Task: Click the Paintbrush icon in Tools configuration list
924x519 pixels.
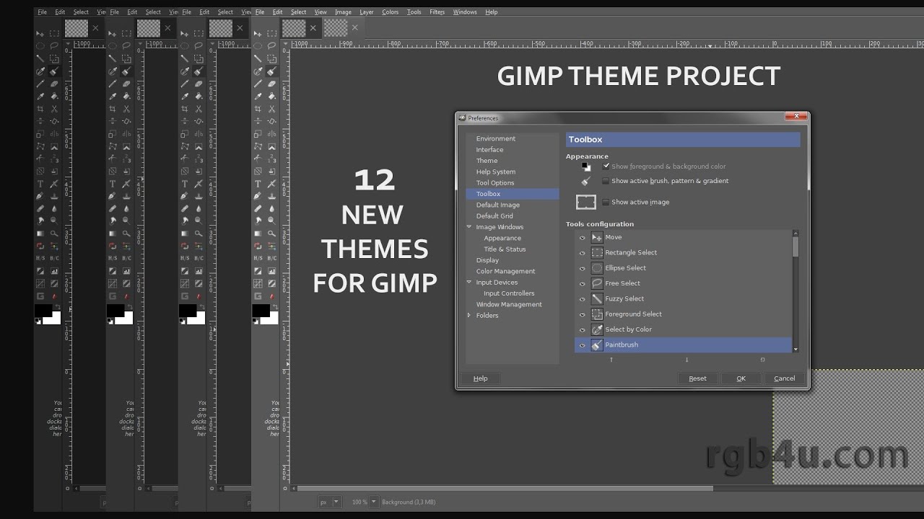Action: pyautogui.click(x=597, y=345)
